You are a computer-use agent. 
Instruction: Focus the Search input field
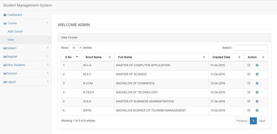click(251, 48)
